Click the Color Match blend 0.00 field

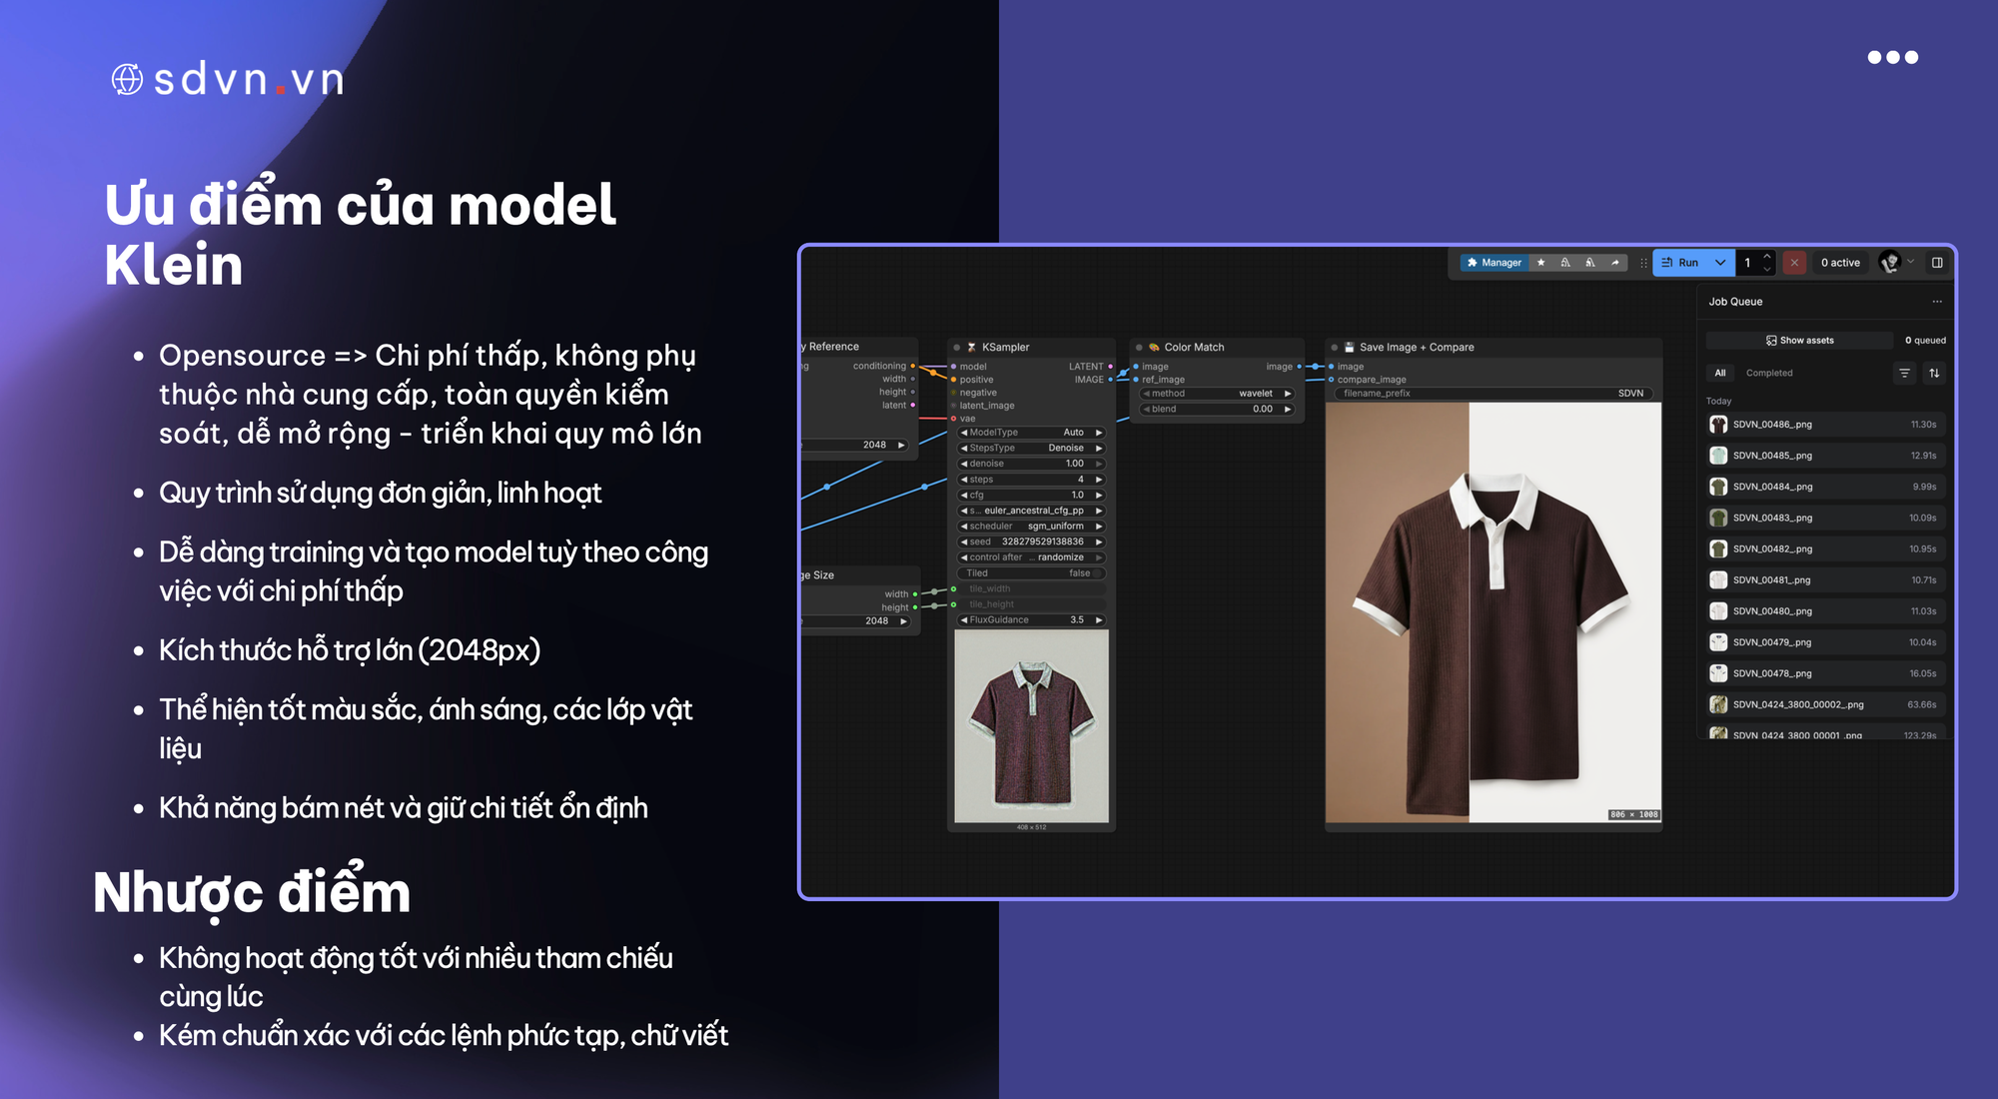tap(1218, 410)
